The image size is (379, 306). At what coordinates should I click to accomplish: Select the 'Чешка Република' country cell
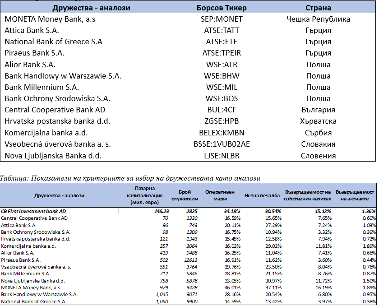(x=318, y=19)
